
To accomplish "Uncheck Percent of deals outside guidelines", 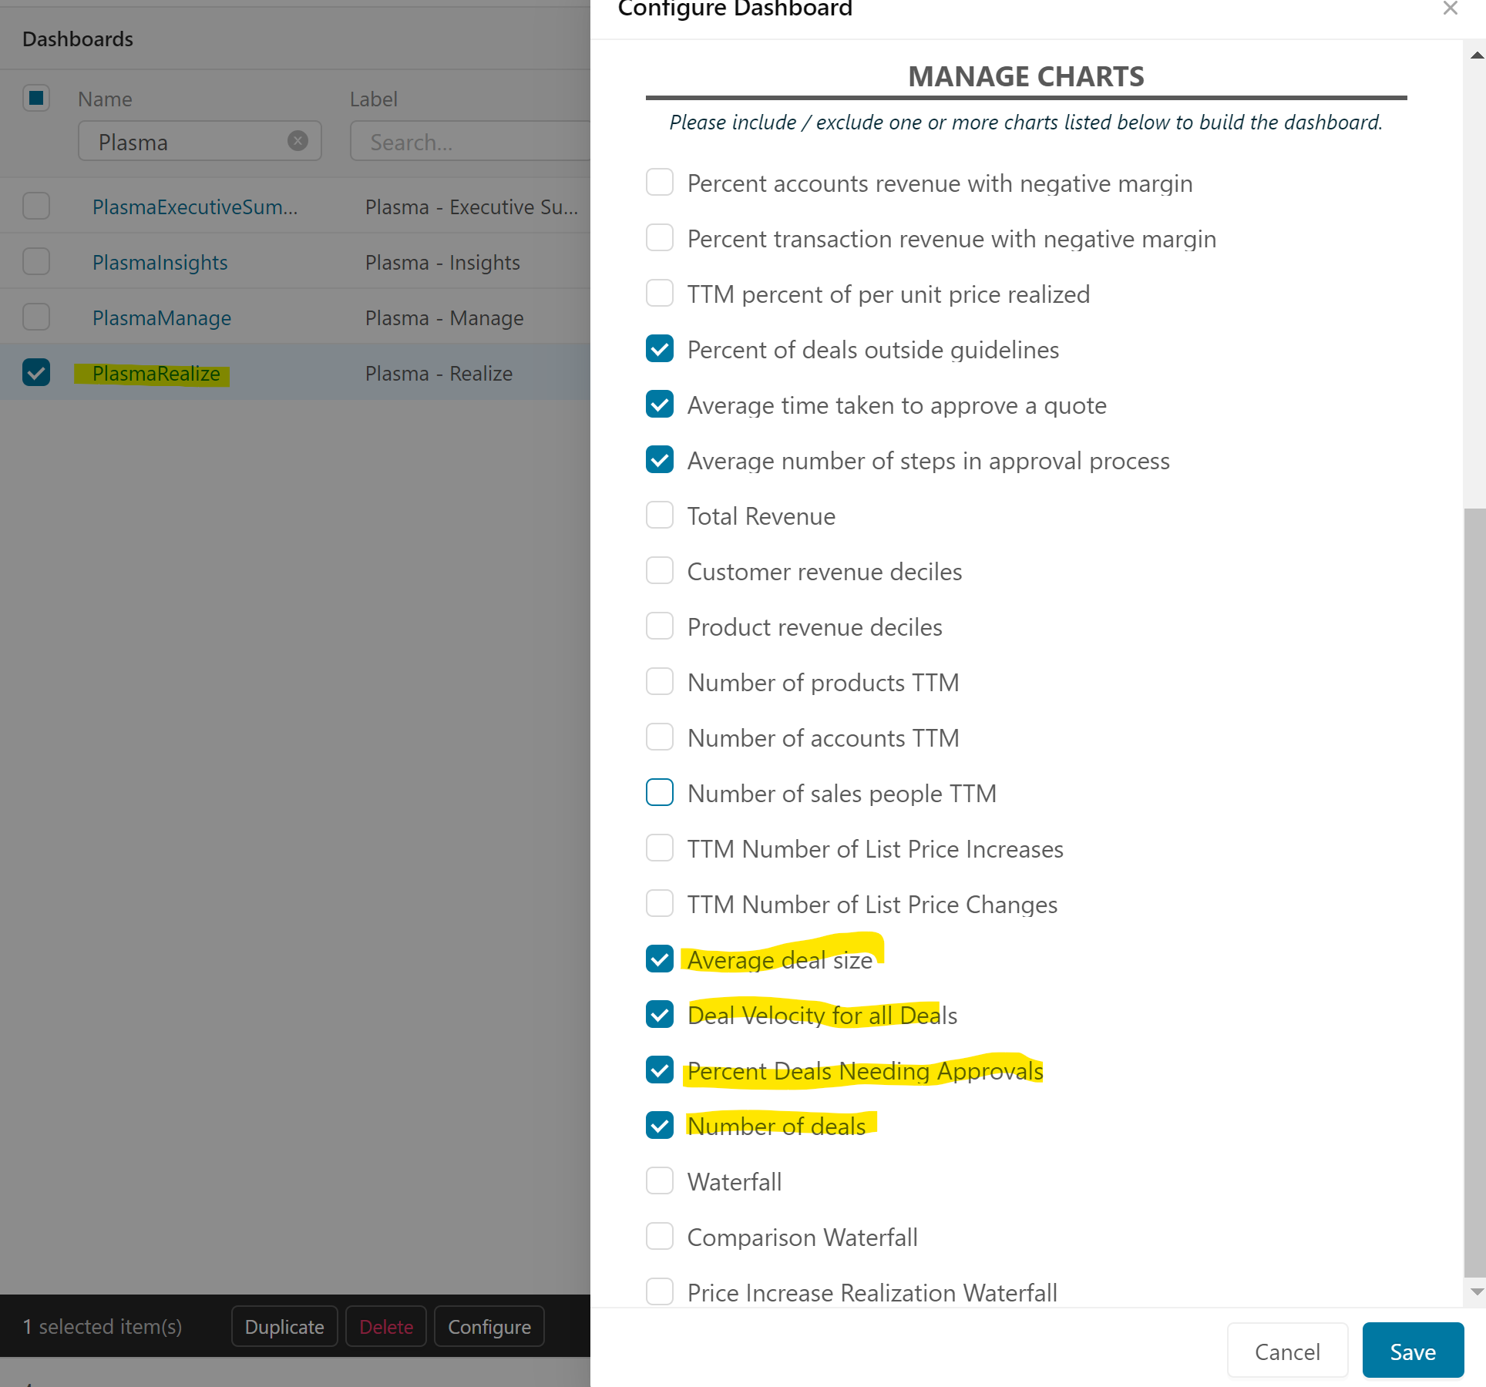I will tap(660, 349).
